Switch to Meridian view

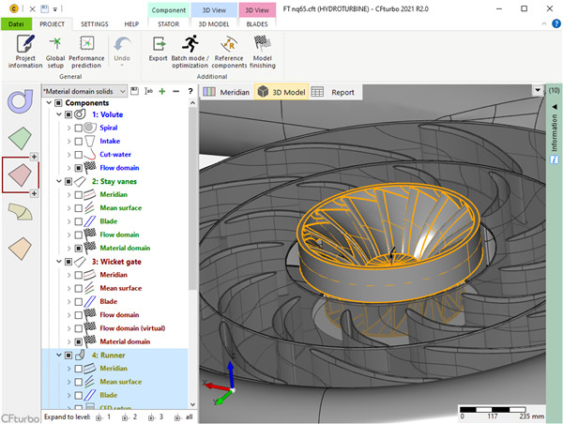[226, 92]
